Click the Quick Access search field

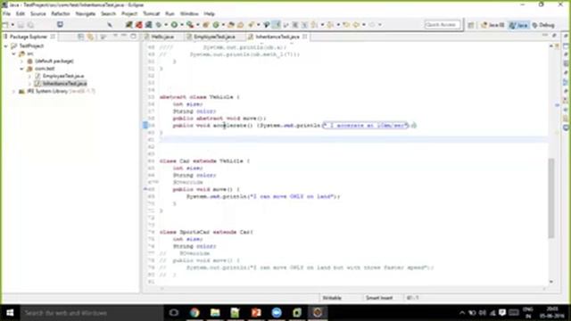pyautogui.click(x=443, y=25)
